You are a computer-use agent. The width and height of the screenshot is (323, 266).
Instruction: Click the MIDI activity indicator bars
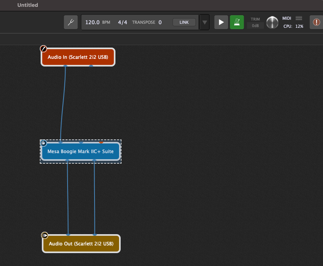coord(299,19)
